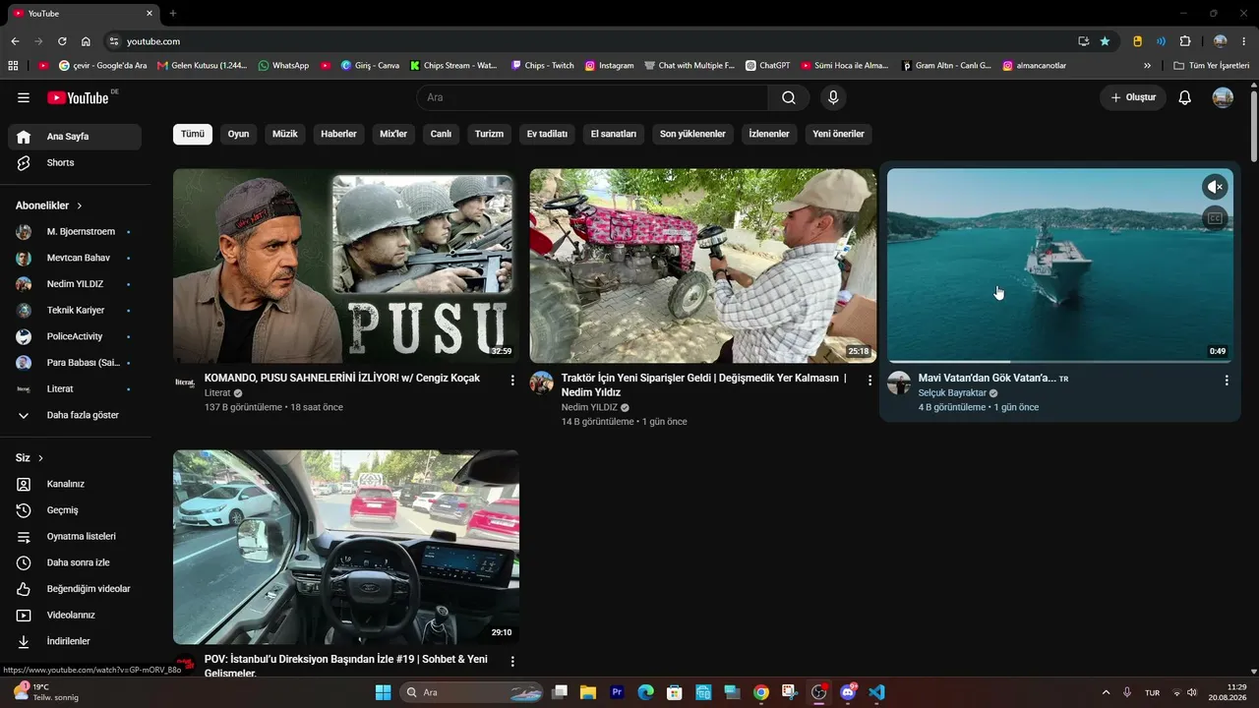The height and width of the screenshot is (708, 1259).
Task: Open Oynatma listeleri playlists
Action: pos(75,537)
